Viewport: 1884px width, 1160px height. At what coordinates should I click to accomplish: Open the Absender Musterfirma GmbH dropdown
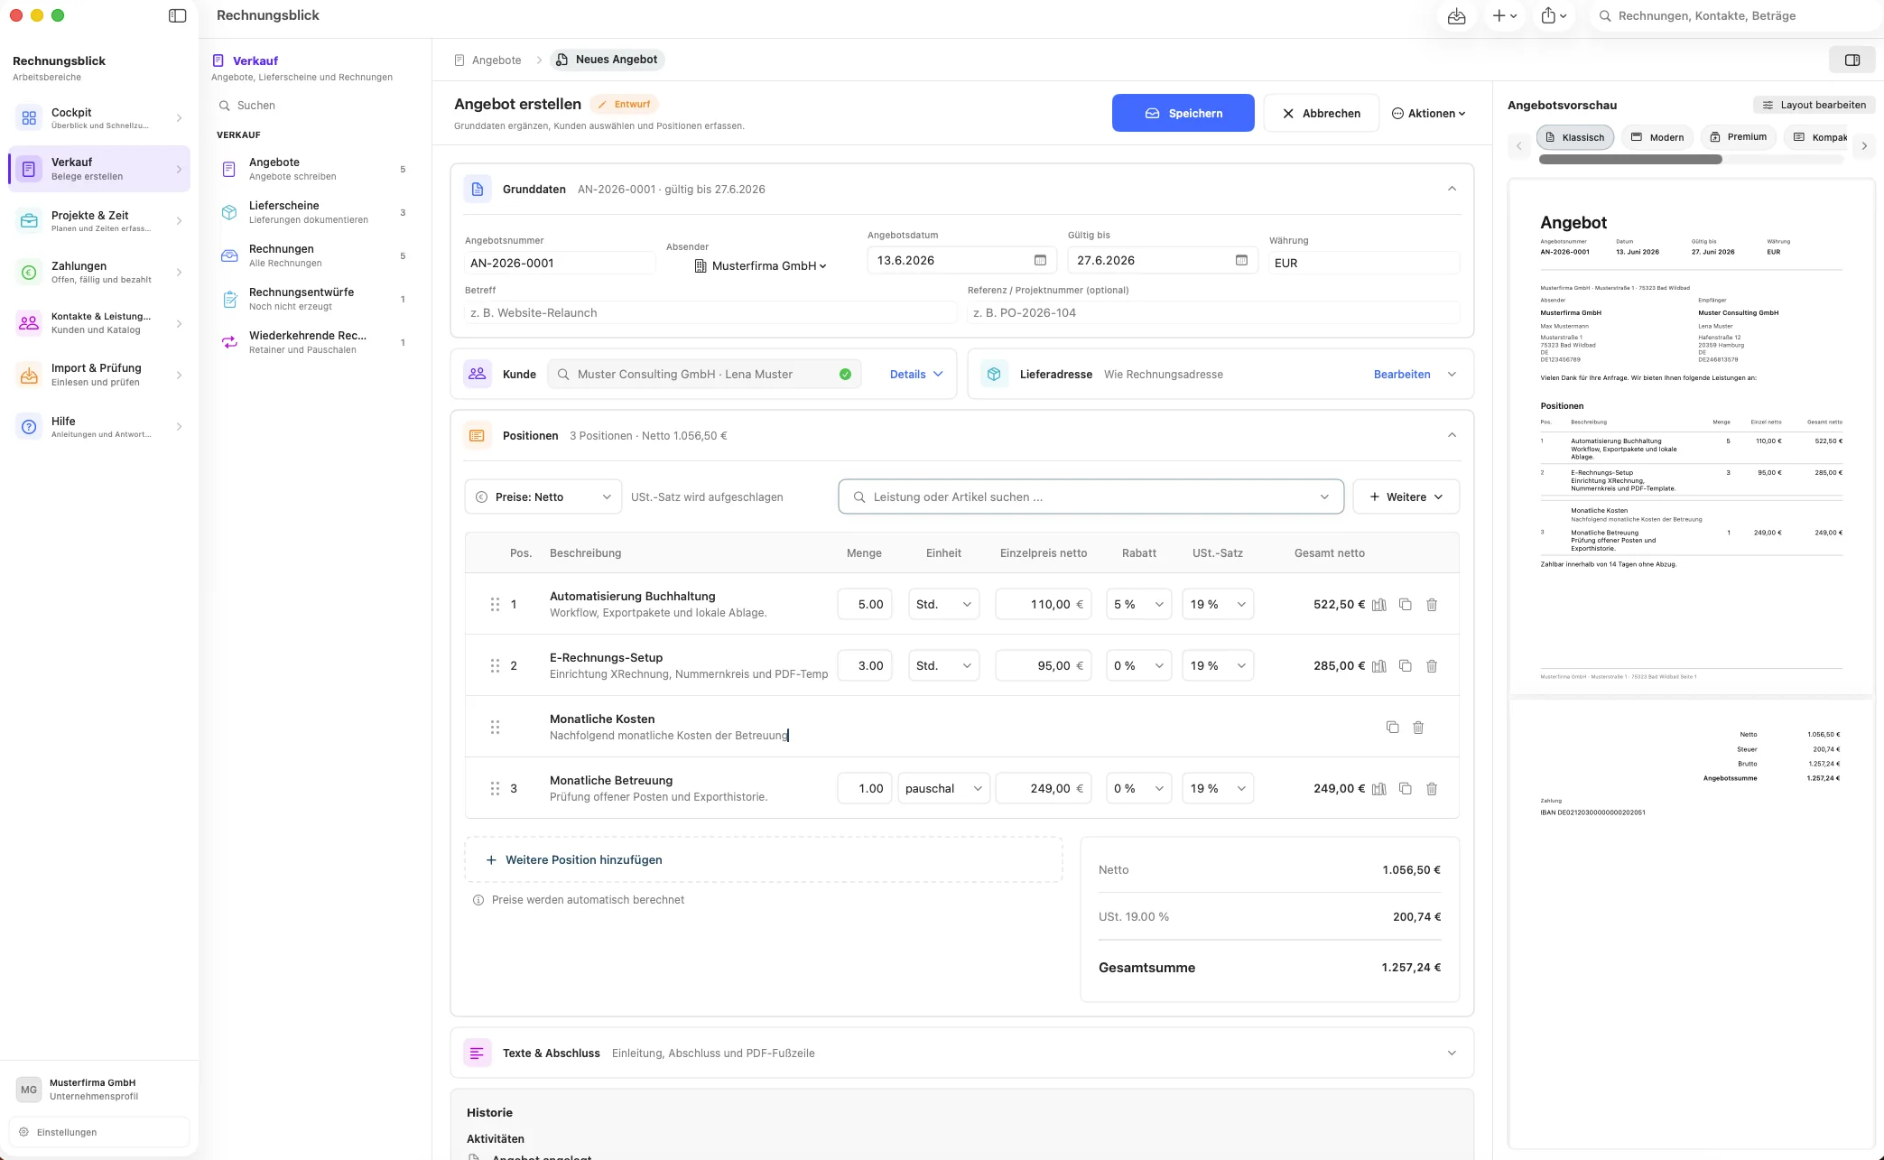coord(760,266)
